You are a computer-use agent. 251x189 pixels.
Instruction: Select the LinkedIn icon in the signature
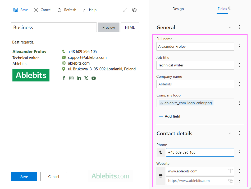[79, 78]
